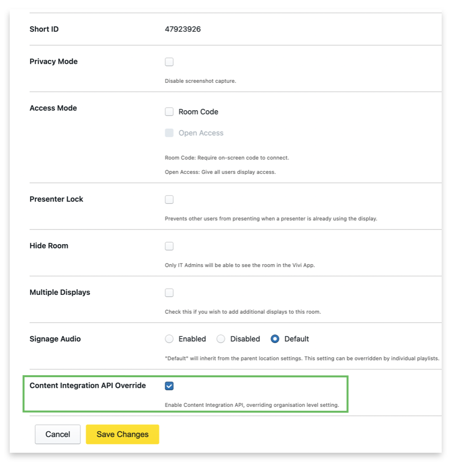Screen dimensions: 449x462
Task: Enable Presenter Lock checkbox
Action: [169, 199]
